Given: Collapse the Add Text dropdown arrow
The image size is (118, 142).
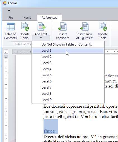Looking at the screenshot, I should [x=41, y=38].
